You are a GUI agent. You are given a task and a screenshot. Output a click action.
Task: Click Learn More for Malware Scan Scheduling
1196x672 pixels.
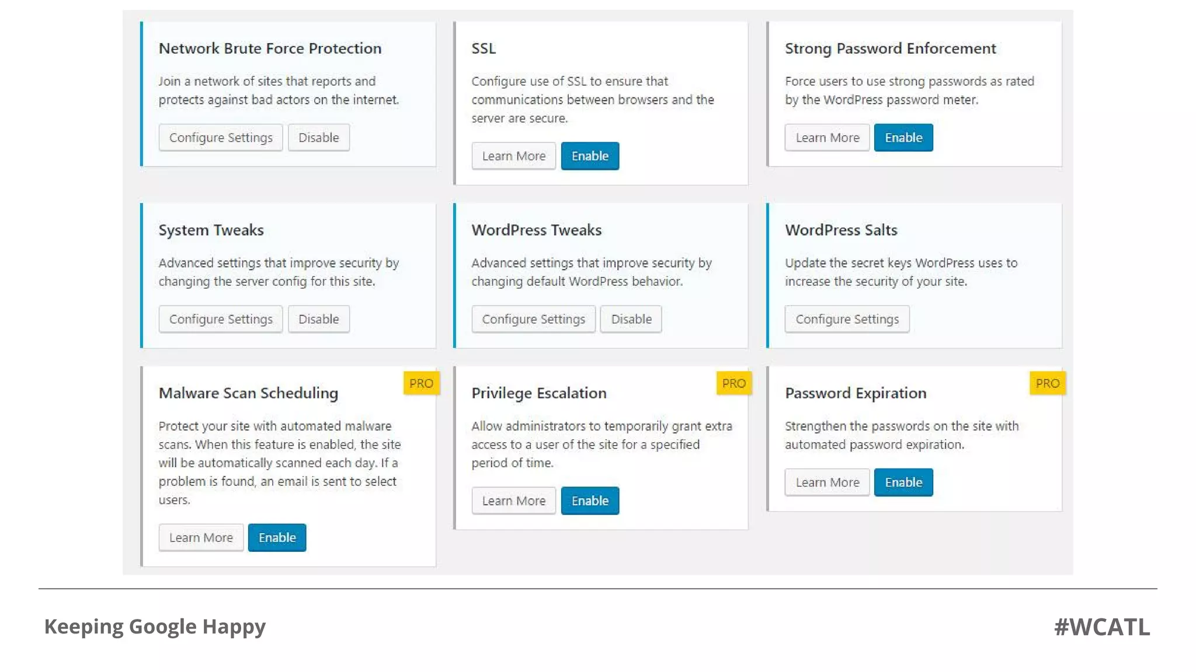(x=201, y=538)
